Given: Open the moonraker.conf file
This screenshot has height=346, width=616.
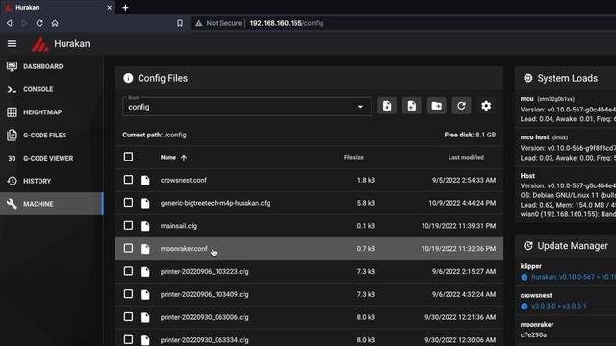Looking at the screenshot, I should [184, 249].
